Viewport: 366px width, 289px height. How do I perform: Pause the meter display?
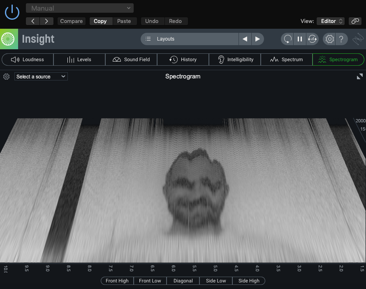[300, 39]
